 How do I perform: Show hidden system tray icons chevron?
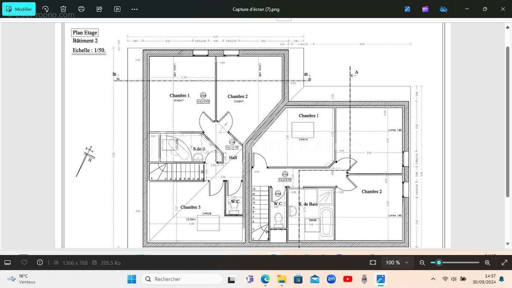[433, 279]
